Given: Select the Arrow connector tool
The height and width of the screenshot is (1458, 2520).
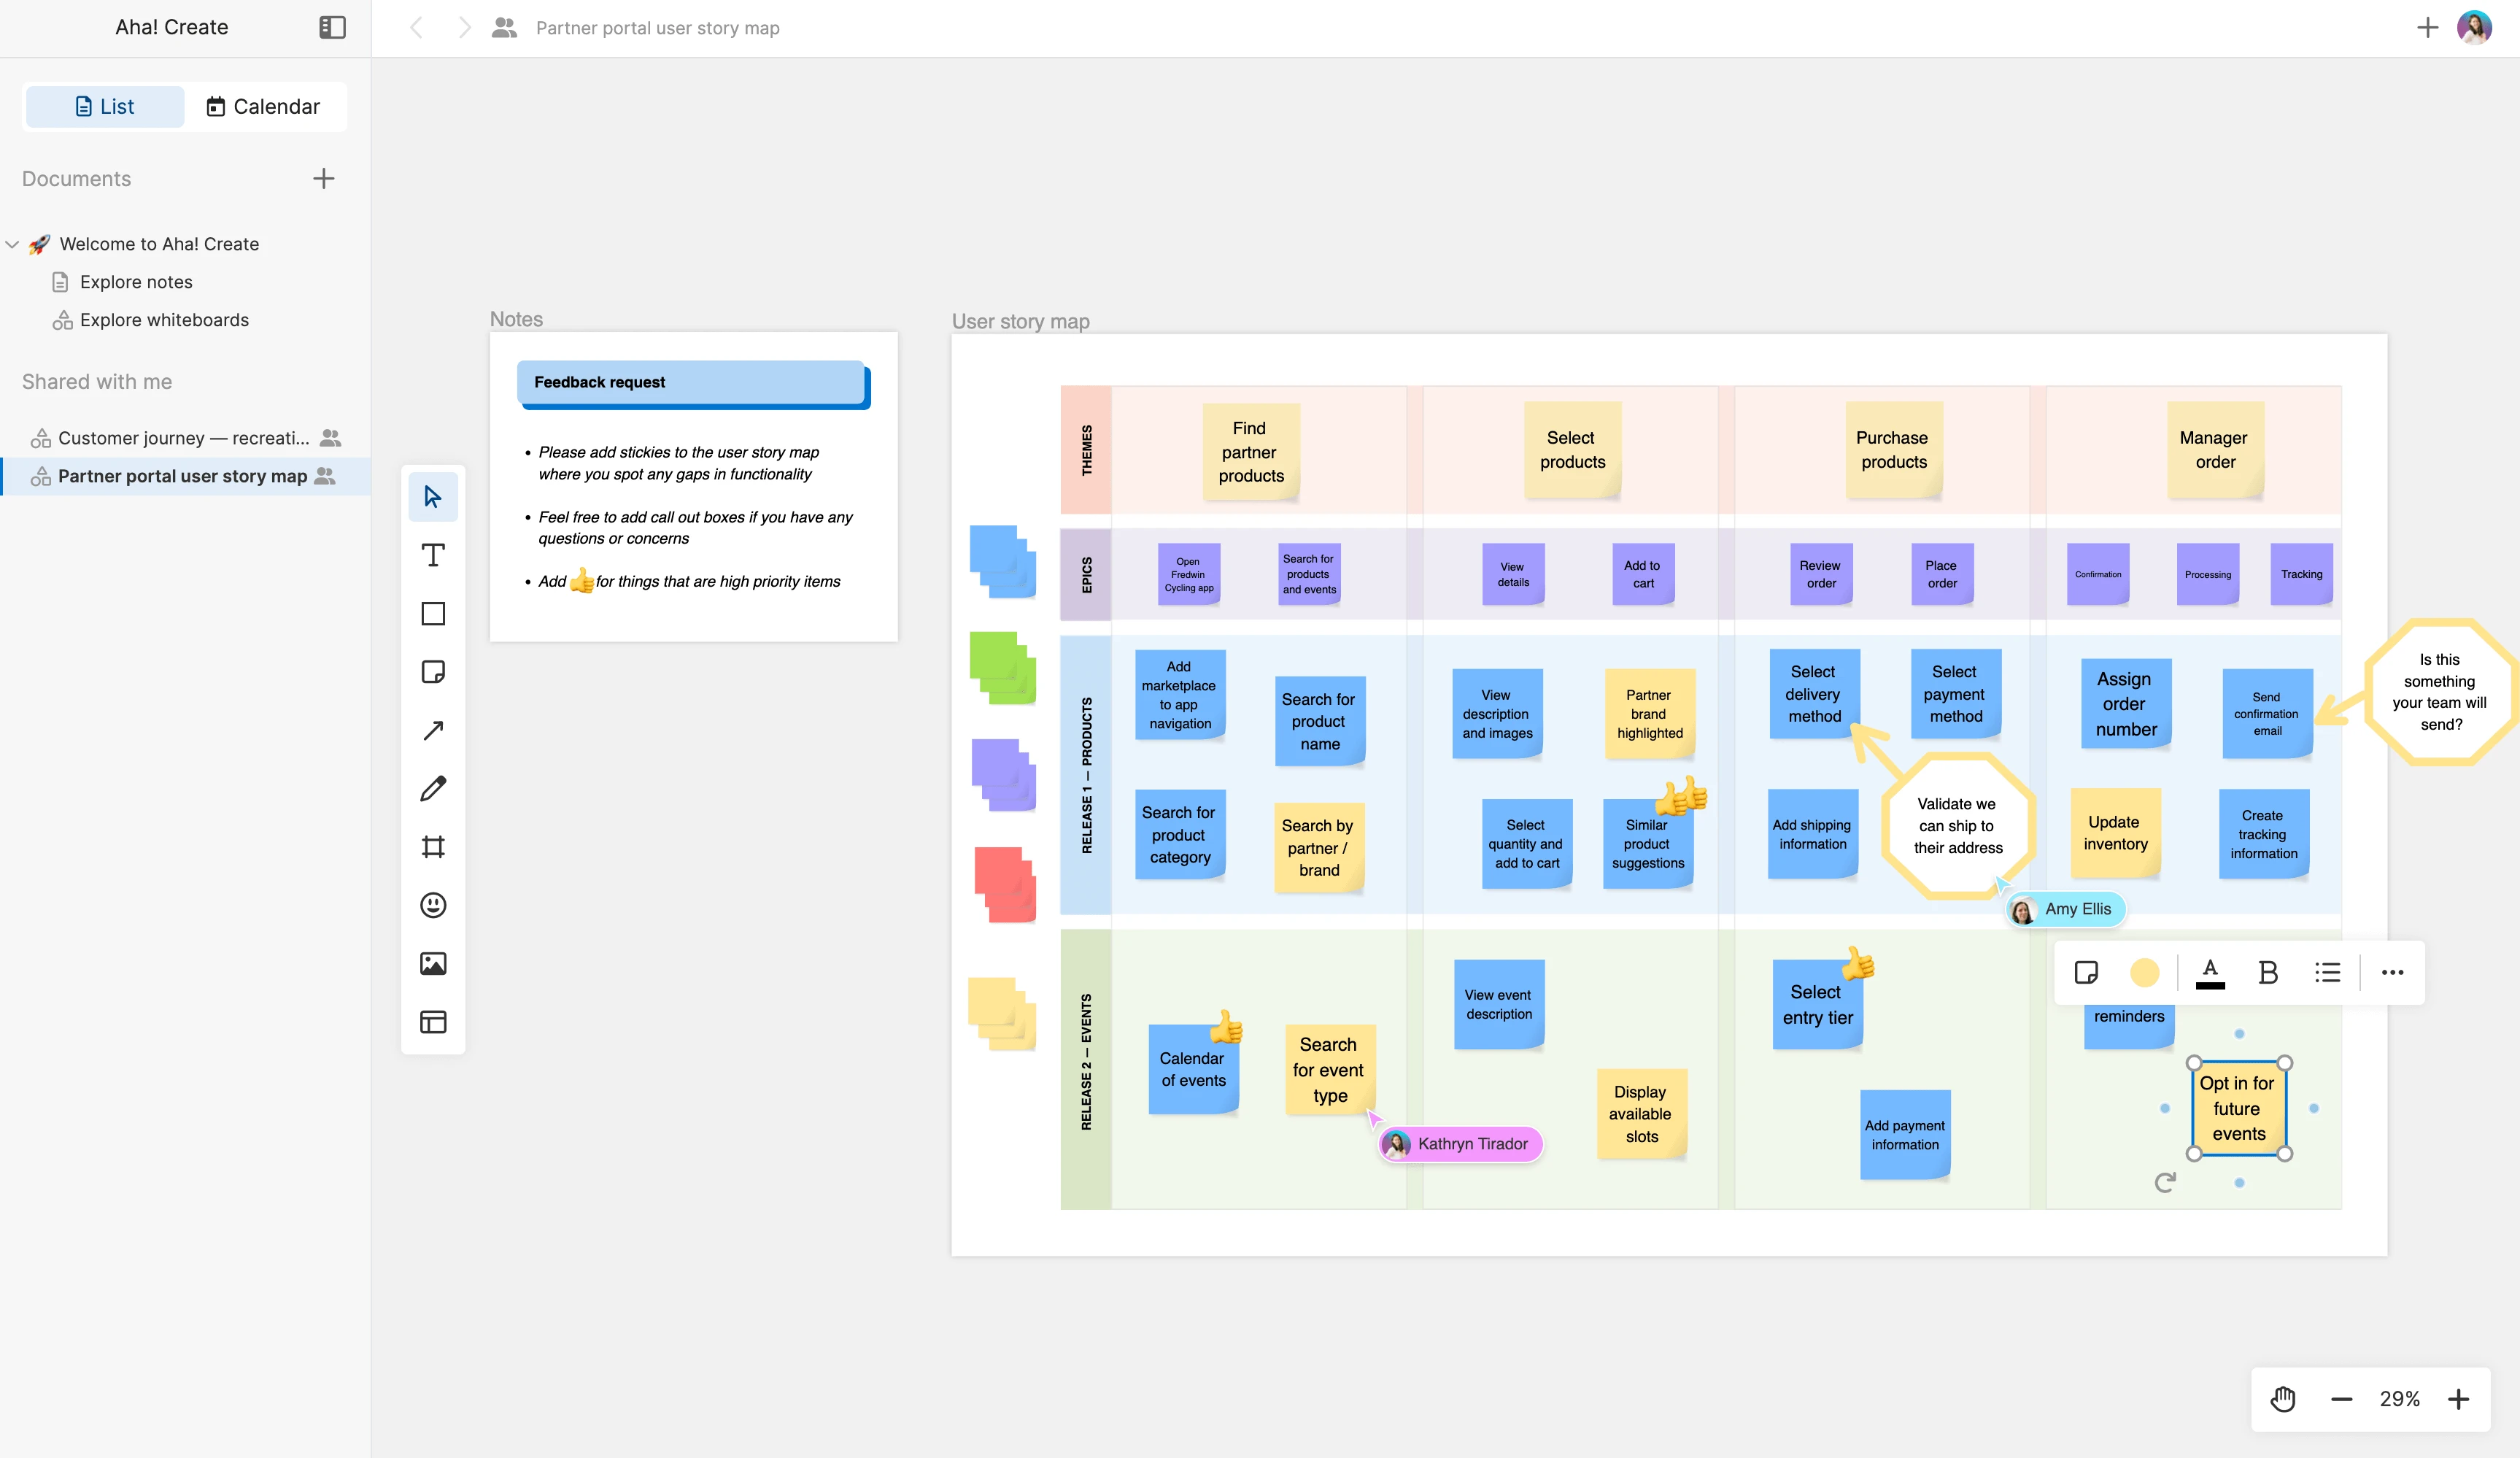Looking at the screenshot, I should [433, 730].
